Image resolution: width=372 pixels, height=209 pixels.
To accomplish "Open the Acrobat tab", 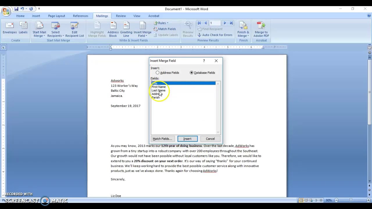I will coord(154,16).
